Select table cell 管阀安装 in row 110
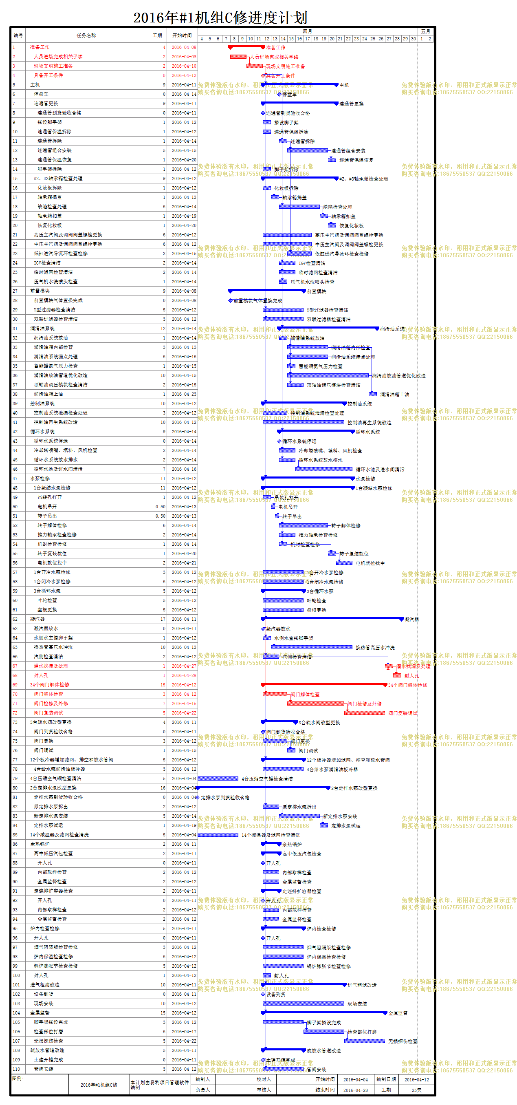This screenshot has height=1105, width=517. 43,1069
